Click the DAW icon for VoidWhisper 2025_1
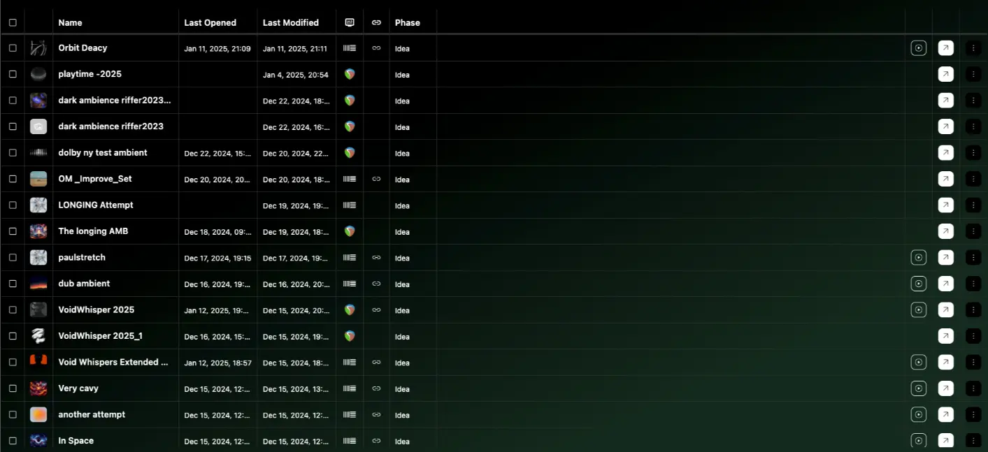Screen dimensions: 988x452 [x=350, y=336]
